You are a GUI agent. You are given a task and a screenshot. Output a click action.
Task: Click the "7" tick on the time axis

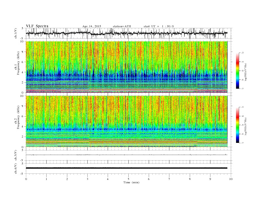pyautogui.click(x=169, y=179)
